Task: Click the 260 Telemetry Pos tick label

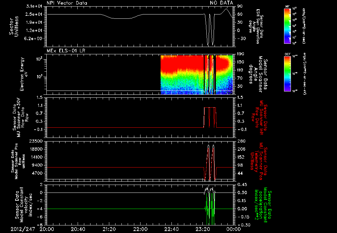Action: [241, 141]
